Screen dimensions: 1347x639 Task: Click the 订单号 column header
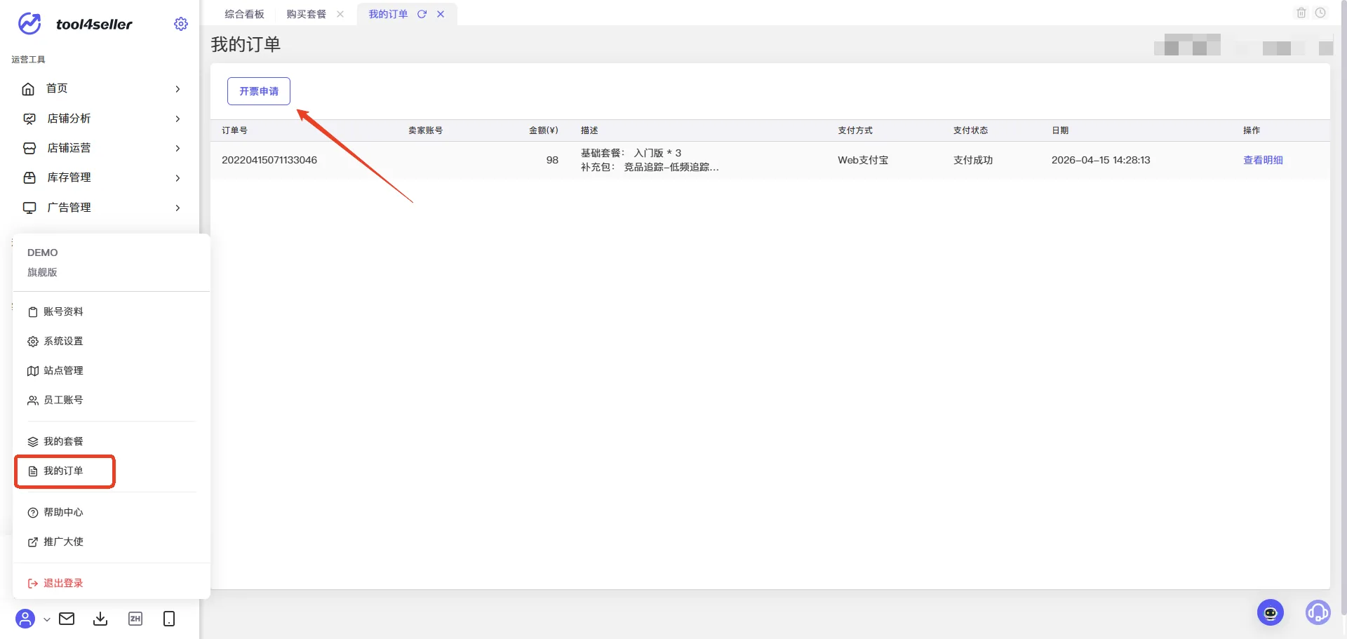234,130
